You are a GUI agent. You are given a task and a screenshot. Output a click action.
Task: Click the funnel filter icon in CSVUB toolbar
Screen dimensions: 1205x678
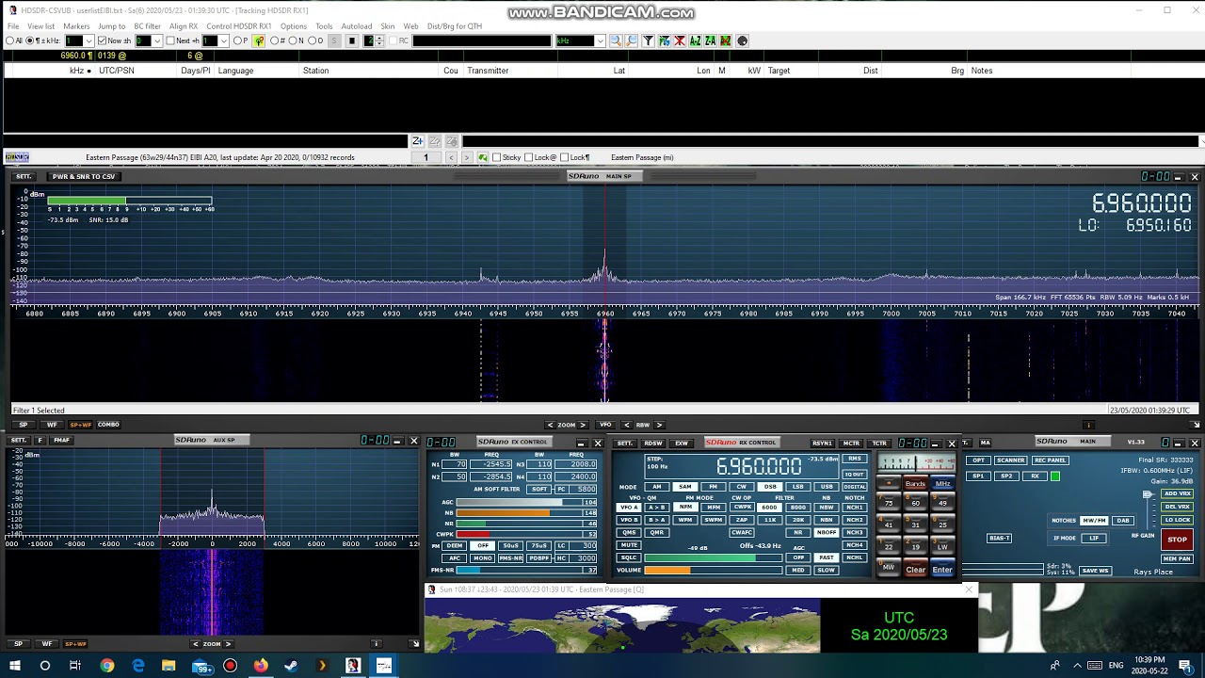[x=648, y=40]
